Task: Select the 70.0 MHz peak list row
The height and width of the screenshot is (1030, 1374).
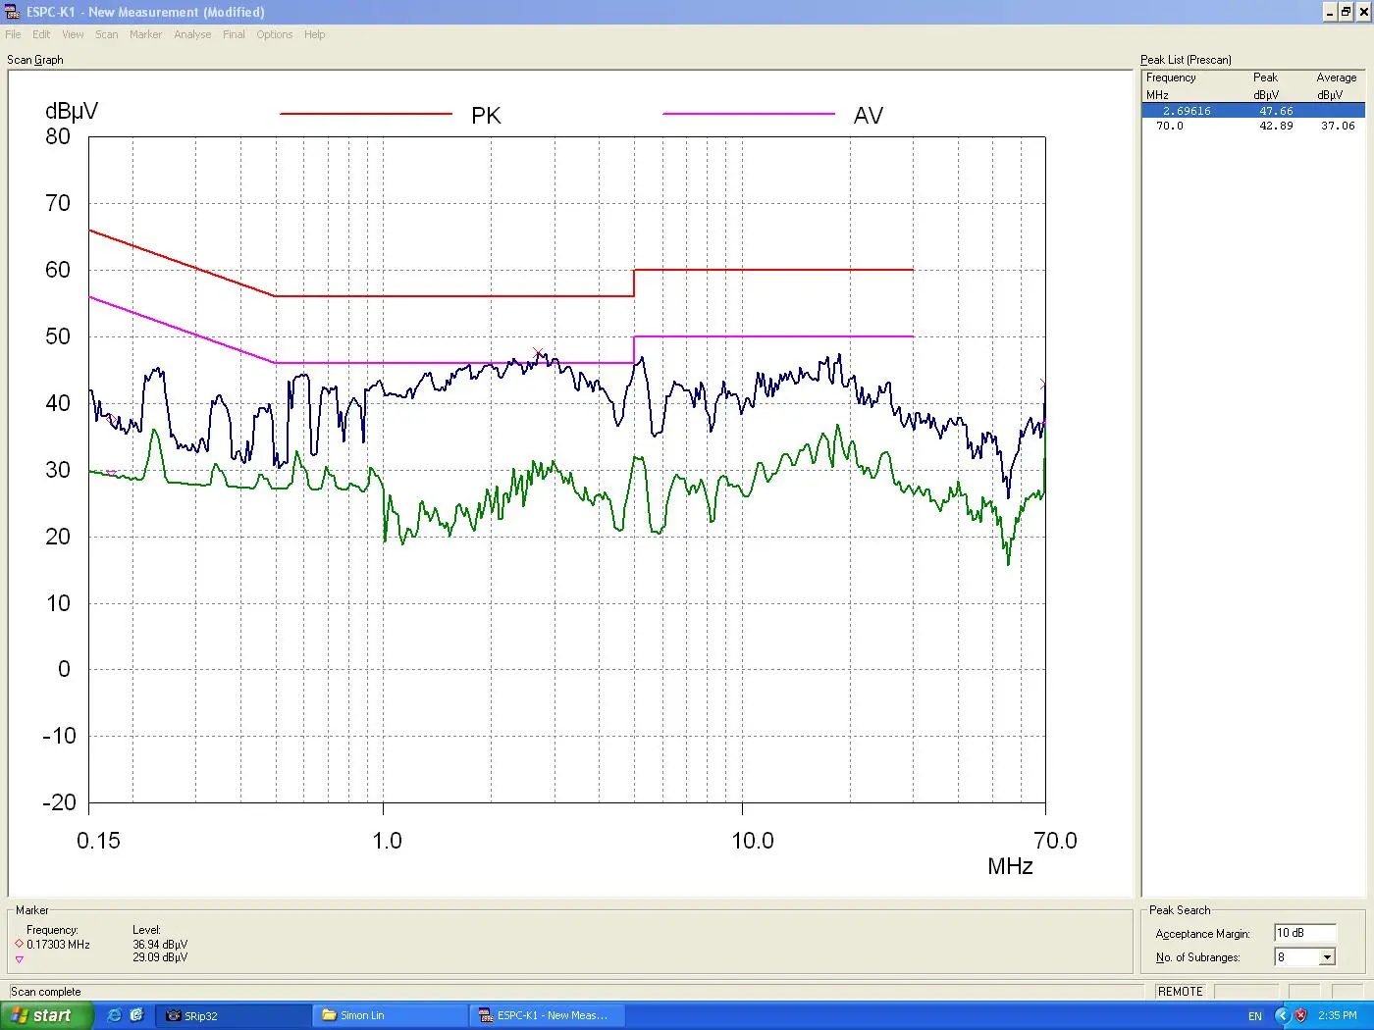Action: point(1253,126)
